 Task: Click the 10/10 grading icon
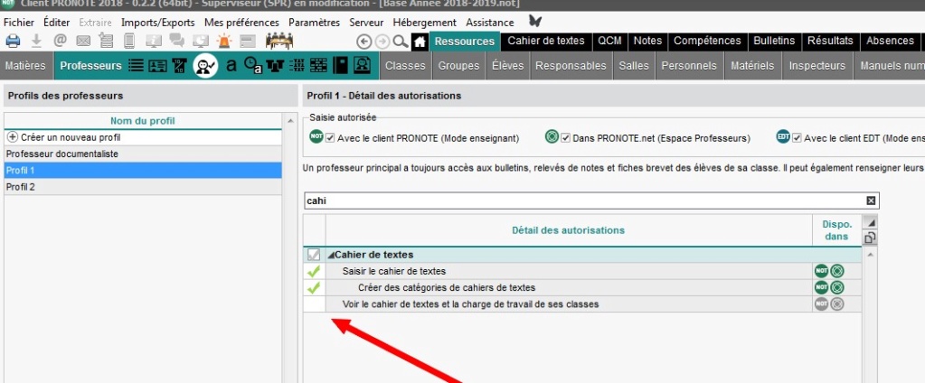tap(179, 65)
